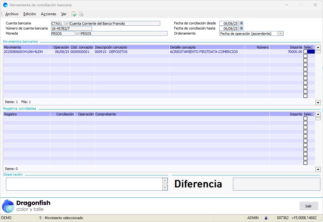Image resolution: width=323 pixels, height=222 pixels.
Task: Expand the Ordenamiento dropdown
Action: [280, 34]
